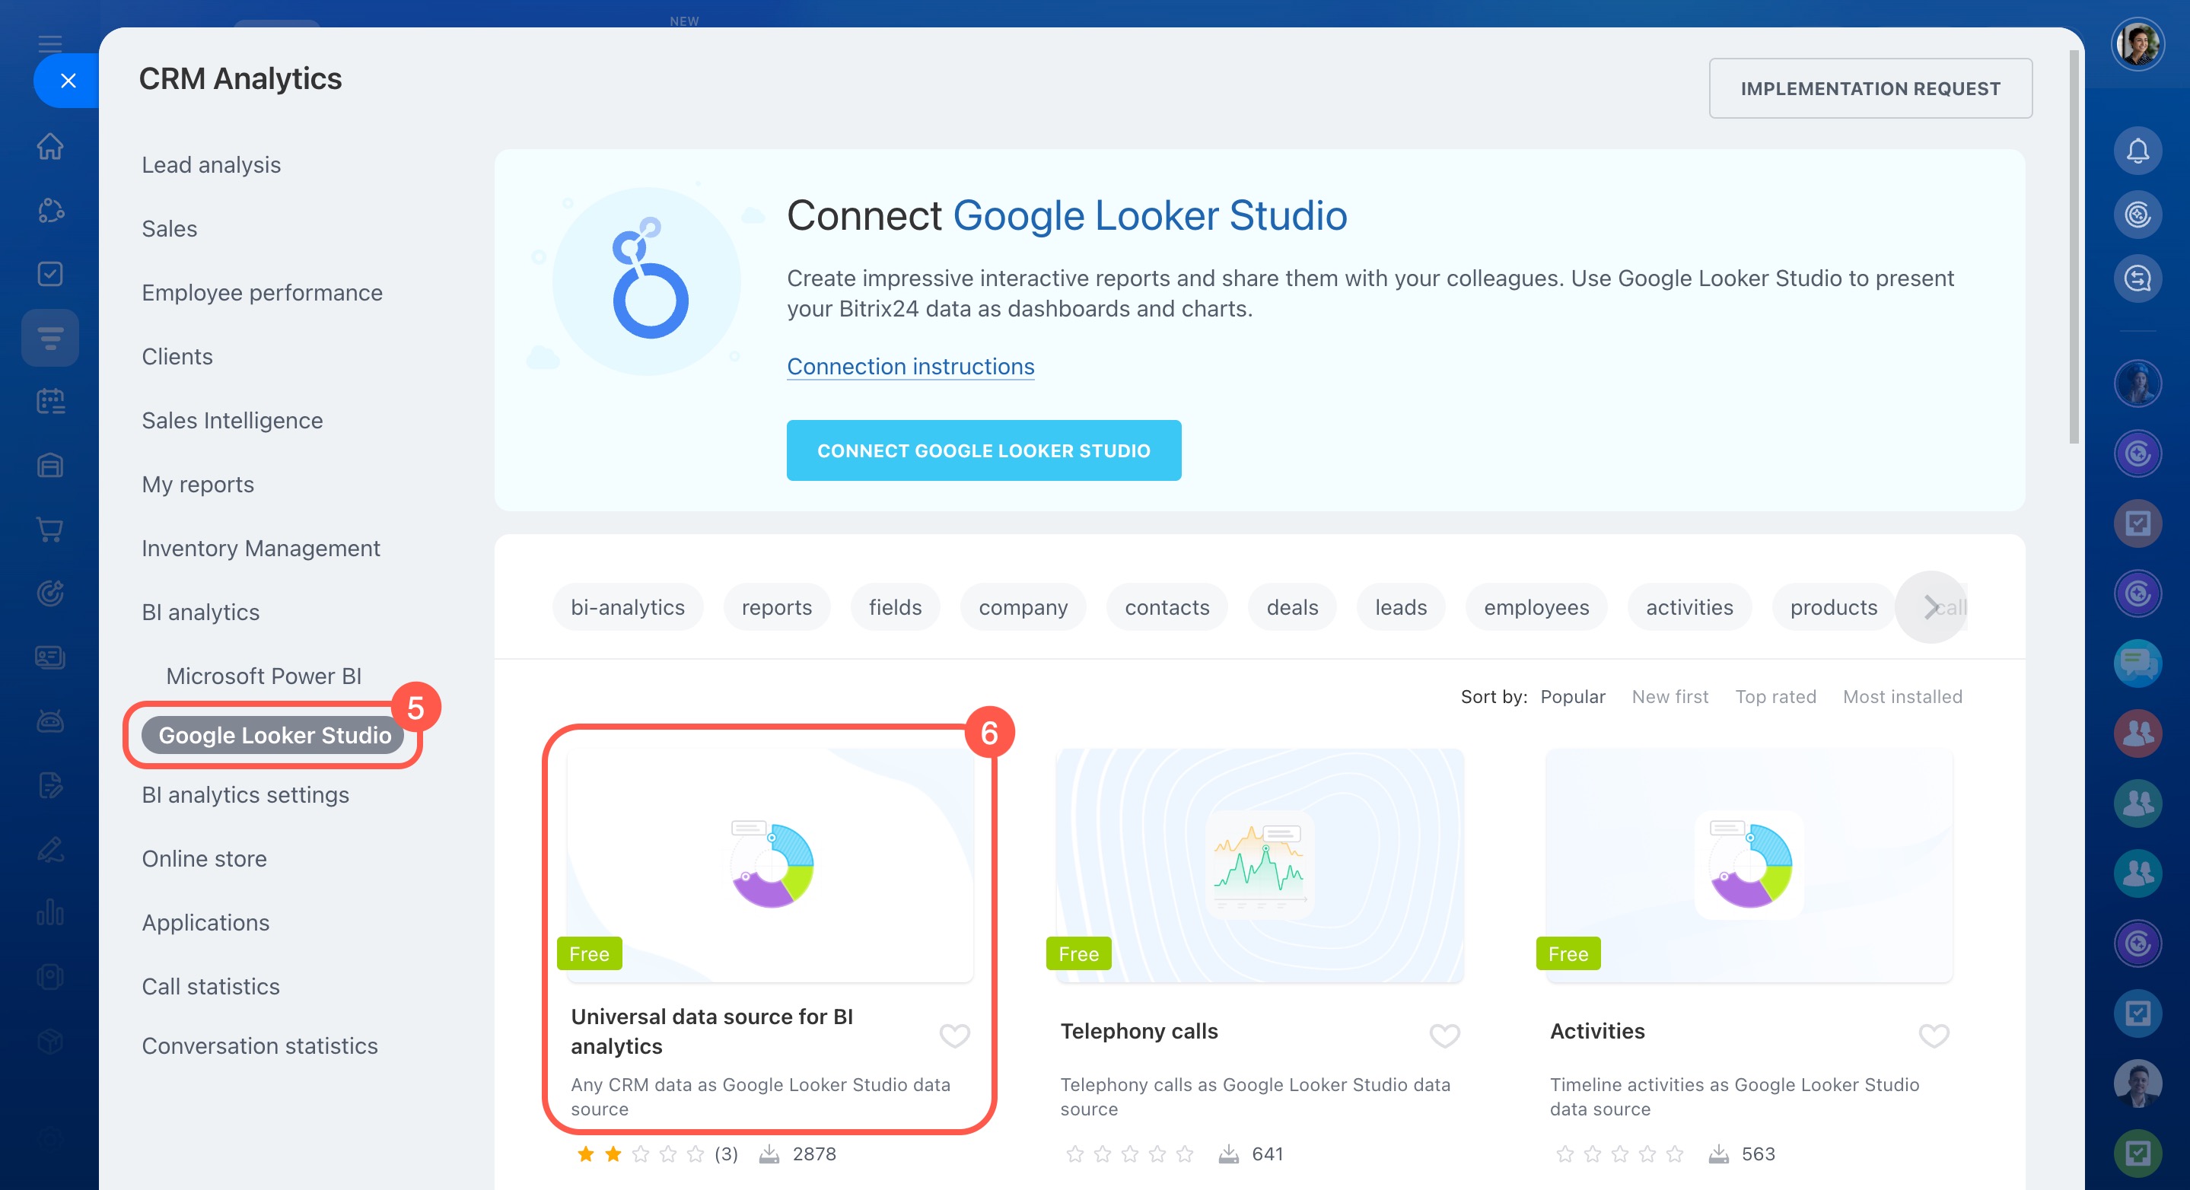Image resolution: width=2190 pixels, height=1190 pixels.
Task: Click the shopping cart sidebar icon
Action: point(50,530)
